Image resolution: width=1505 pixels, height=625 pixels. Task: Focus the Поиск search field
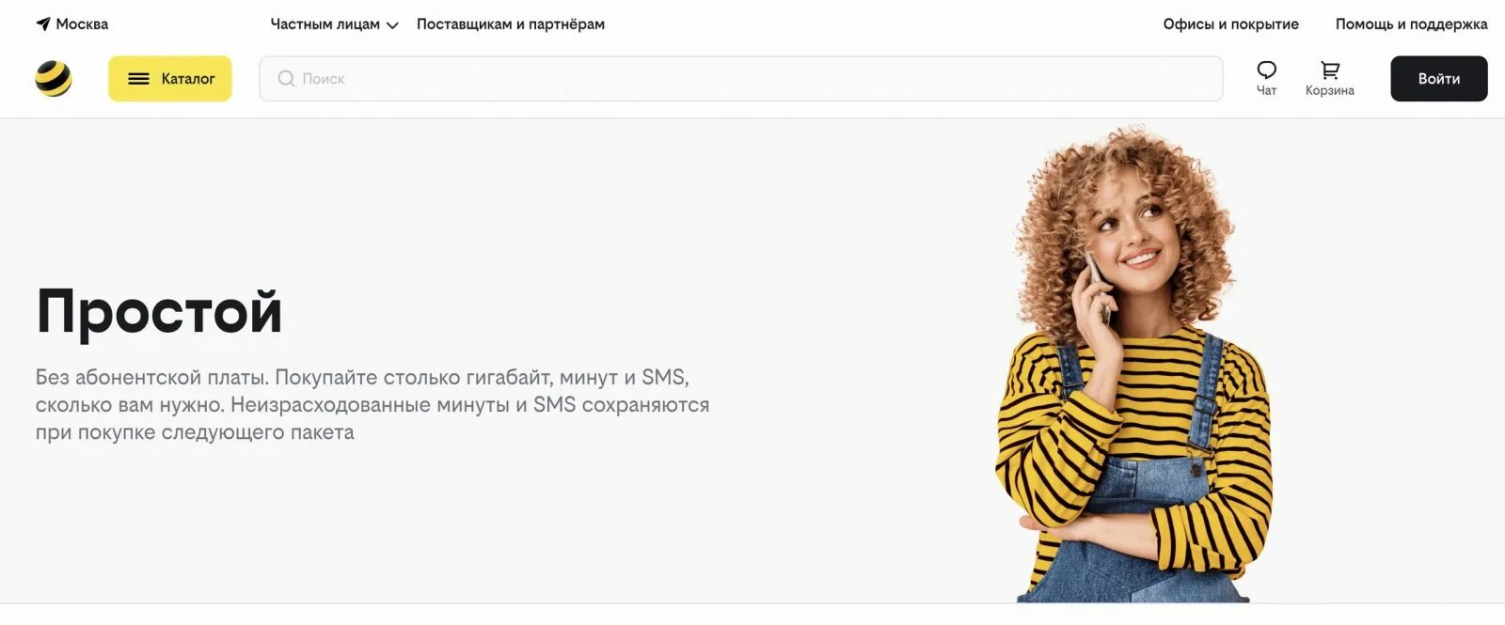[741, 79]
